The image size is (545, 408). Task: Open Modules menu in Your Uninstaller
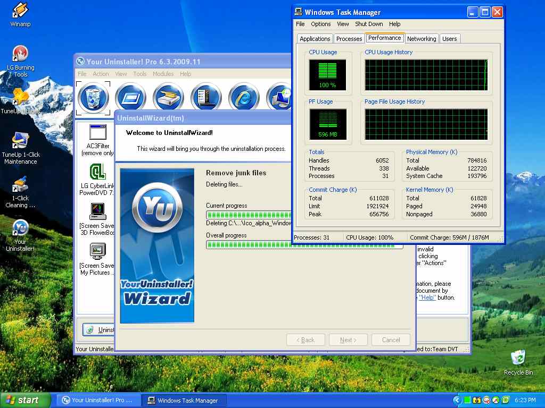[x=163, y=74]
